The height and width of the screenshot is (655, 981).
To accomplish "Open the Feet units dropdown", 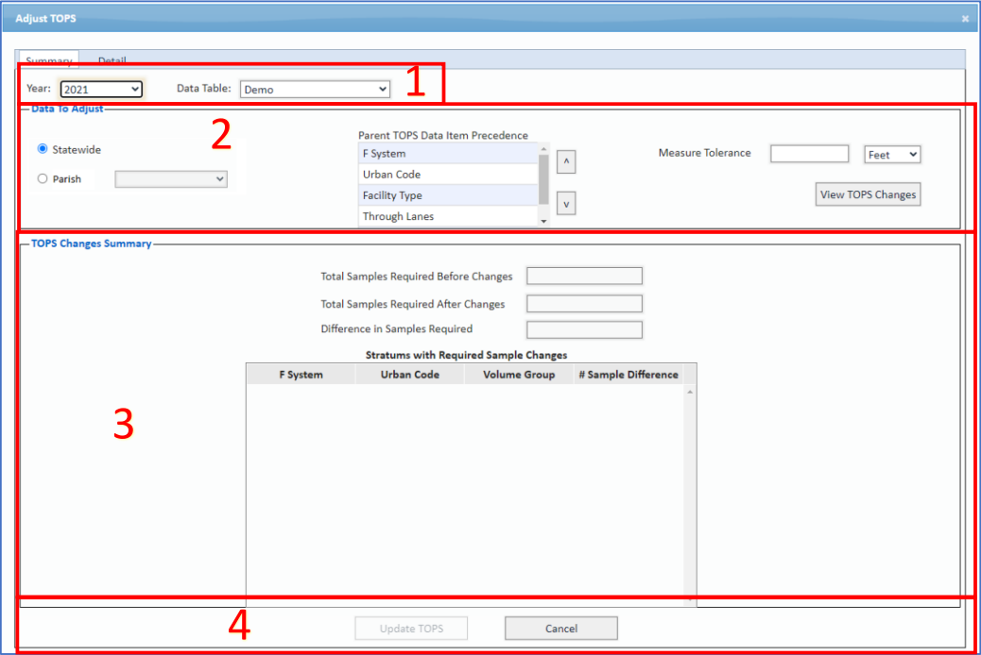I will (x=892, y=154).
